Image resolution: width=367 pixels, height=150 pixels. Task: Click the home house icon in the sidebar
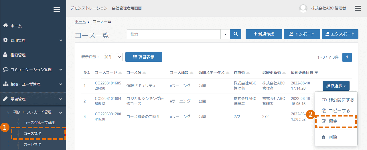pos(5,25)
